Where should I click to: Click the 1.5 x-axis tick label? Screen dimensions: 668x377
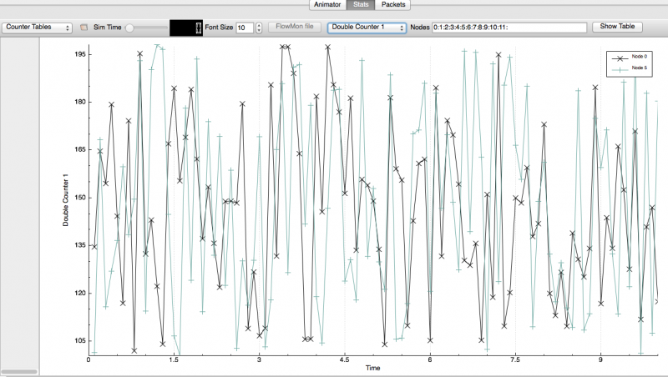pos(174,360)
